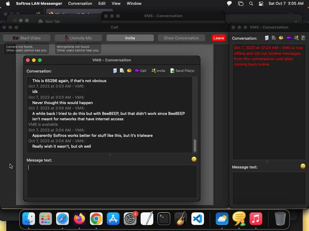Open the Trash from the Dock
Screen dimensions: 309x231
pos(280,219)
